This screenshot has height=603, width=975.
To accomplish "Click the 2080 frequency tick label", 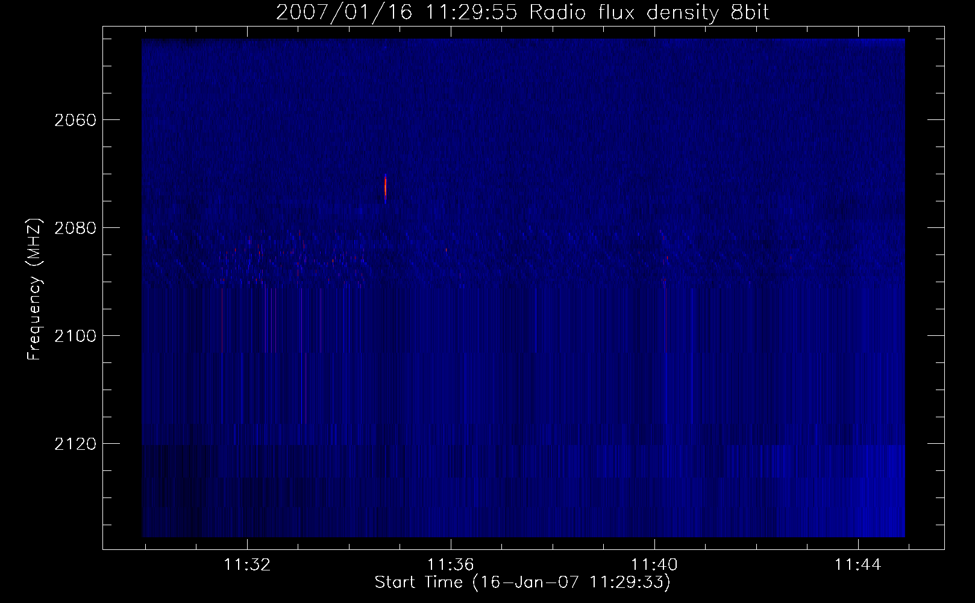I will click(75, 228).
